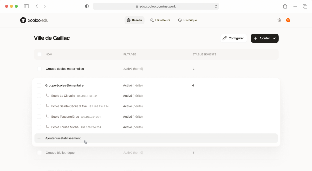The width and height of the screenshot is (312, 171).
Task: Click the Configurer button
Action: (x=233, y=38)
